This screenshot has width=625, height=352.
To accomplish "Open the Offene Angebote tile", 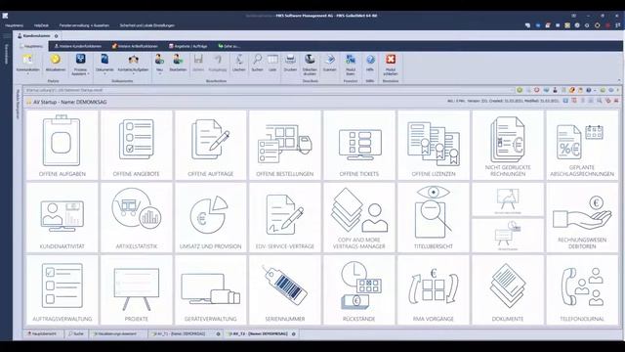I will click(137, 146).
